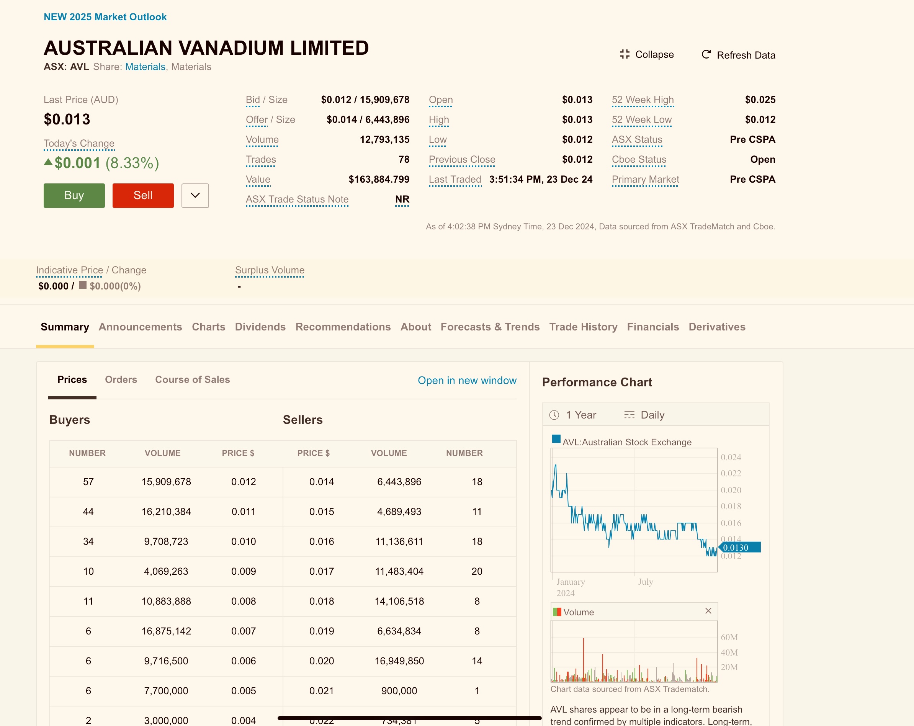
Task: Click the Previous Close label
Action: click(x=462, y=159)
